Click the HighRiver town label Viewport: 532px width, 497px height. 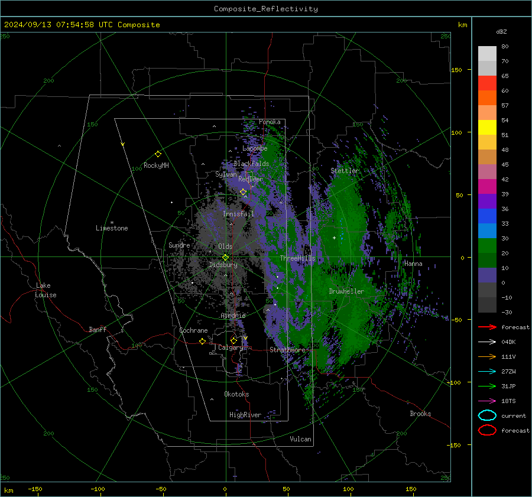245,415
